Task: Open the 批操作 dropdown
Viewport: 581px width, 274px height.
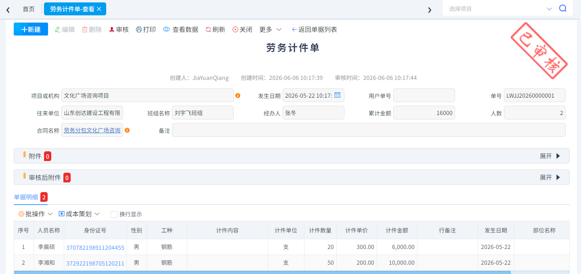Action: [36, 214]
